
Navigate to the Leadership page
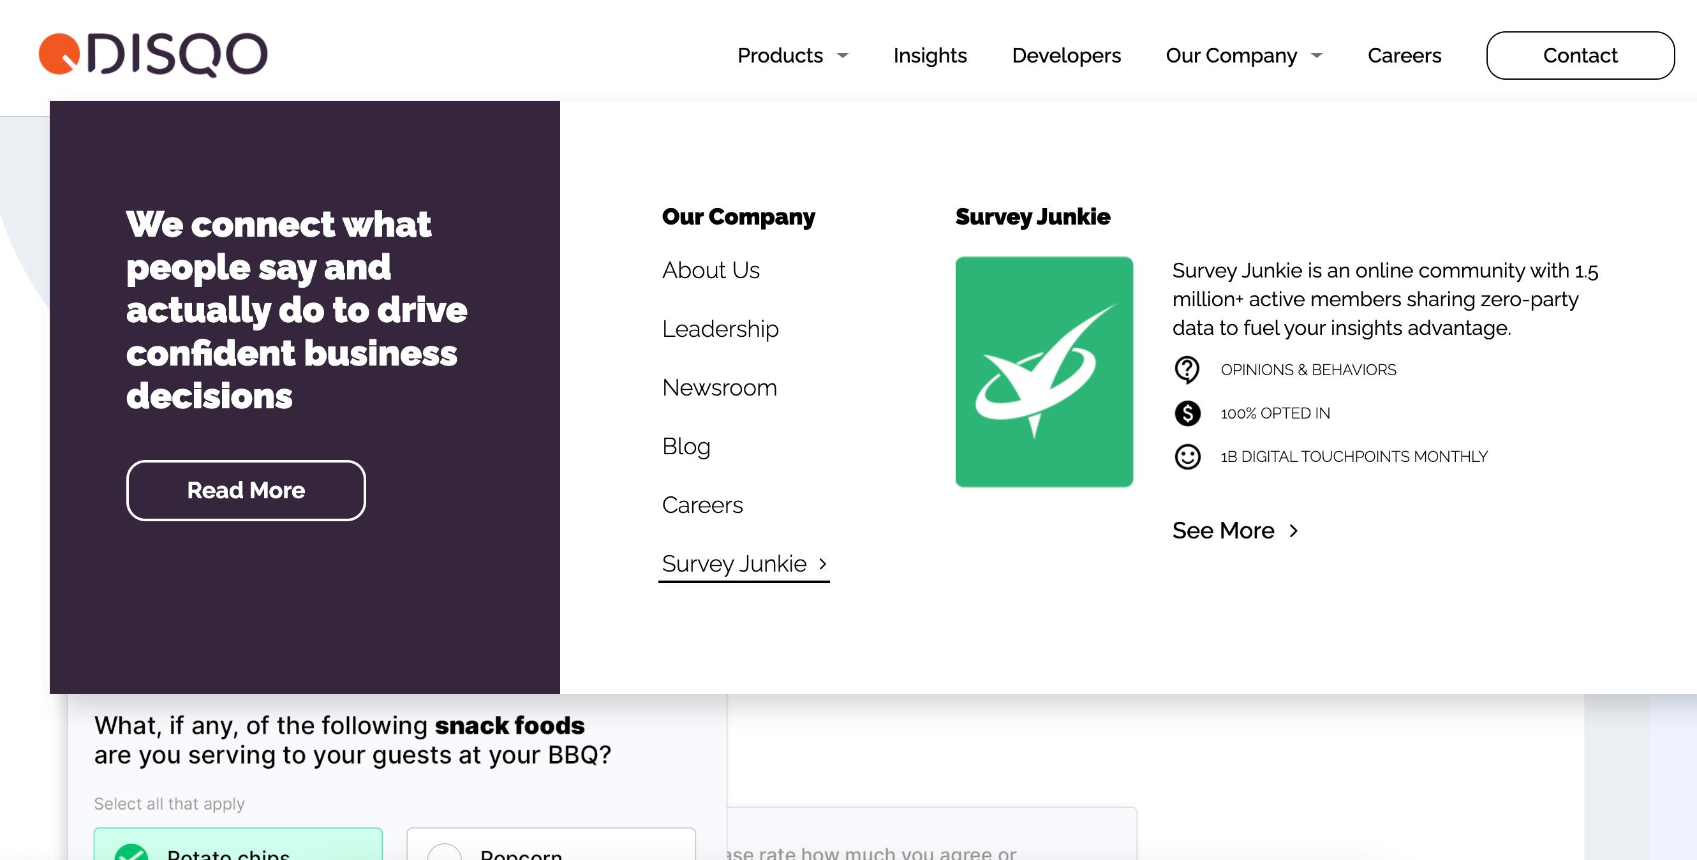[720, 329]
